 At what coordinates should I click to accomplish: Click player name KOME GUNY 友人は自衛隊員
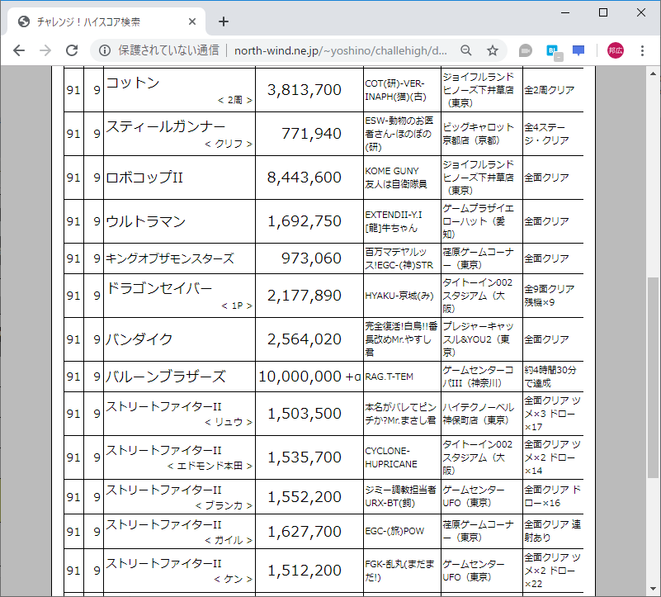coord(396,178)
